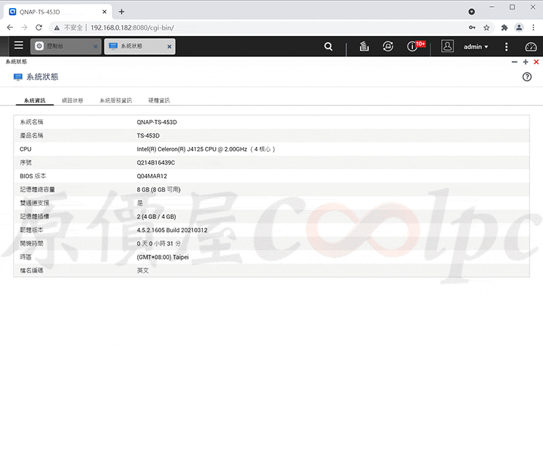The width and height of the screenshot is (543, 471).
Task: Click firmware version 4.5.2.1605 Build 20210312
Action: (172, 230)
